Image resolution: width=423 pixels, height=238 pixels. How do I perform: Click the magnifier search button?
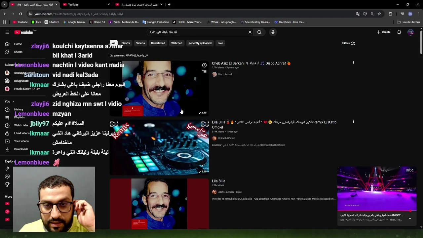tap(259, 32)
